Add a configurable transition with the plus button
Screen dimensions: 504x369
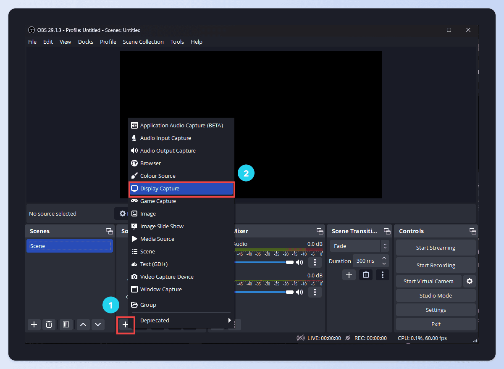click(349, 275)
